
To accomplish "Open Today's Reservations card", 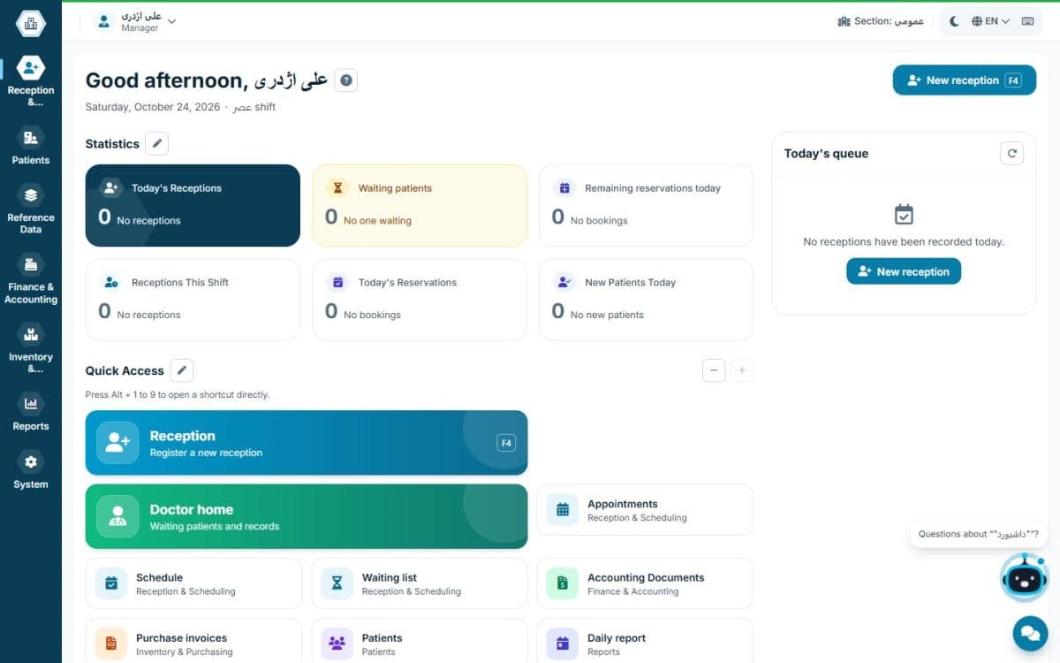I will pos(420,300).
